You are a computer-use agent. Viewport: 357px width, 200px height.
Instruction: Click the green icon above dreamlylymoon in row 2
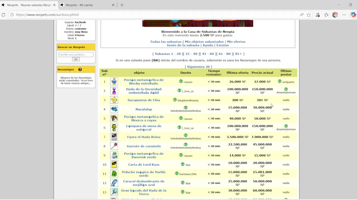pos(286,89)
